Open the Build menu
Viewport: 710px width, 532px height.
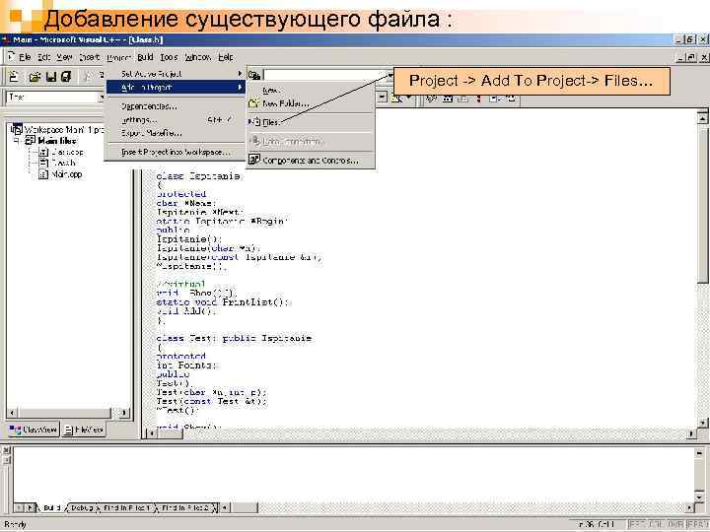(145, 57)
